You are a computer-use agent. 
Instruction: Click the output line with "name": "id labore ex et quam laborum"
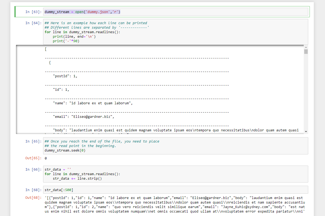pyautogui.click(x=93, y=103)
